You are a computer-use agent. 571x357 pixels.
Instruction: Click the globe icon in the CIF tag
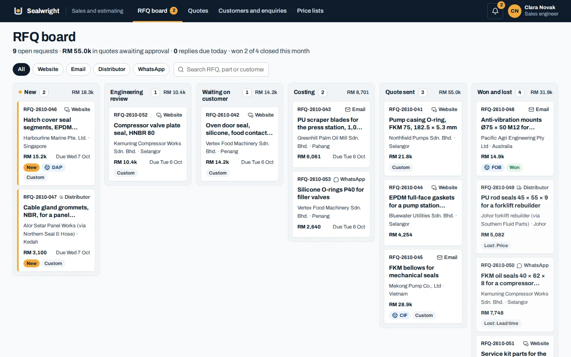395,315
